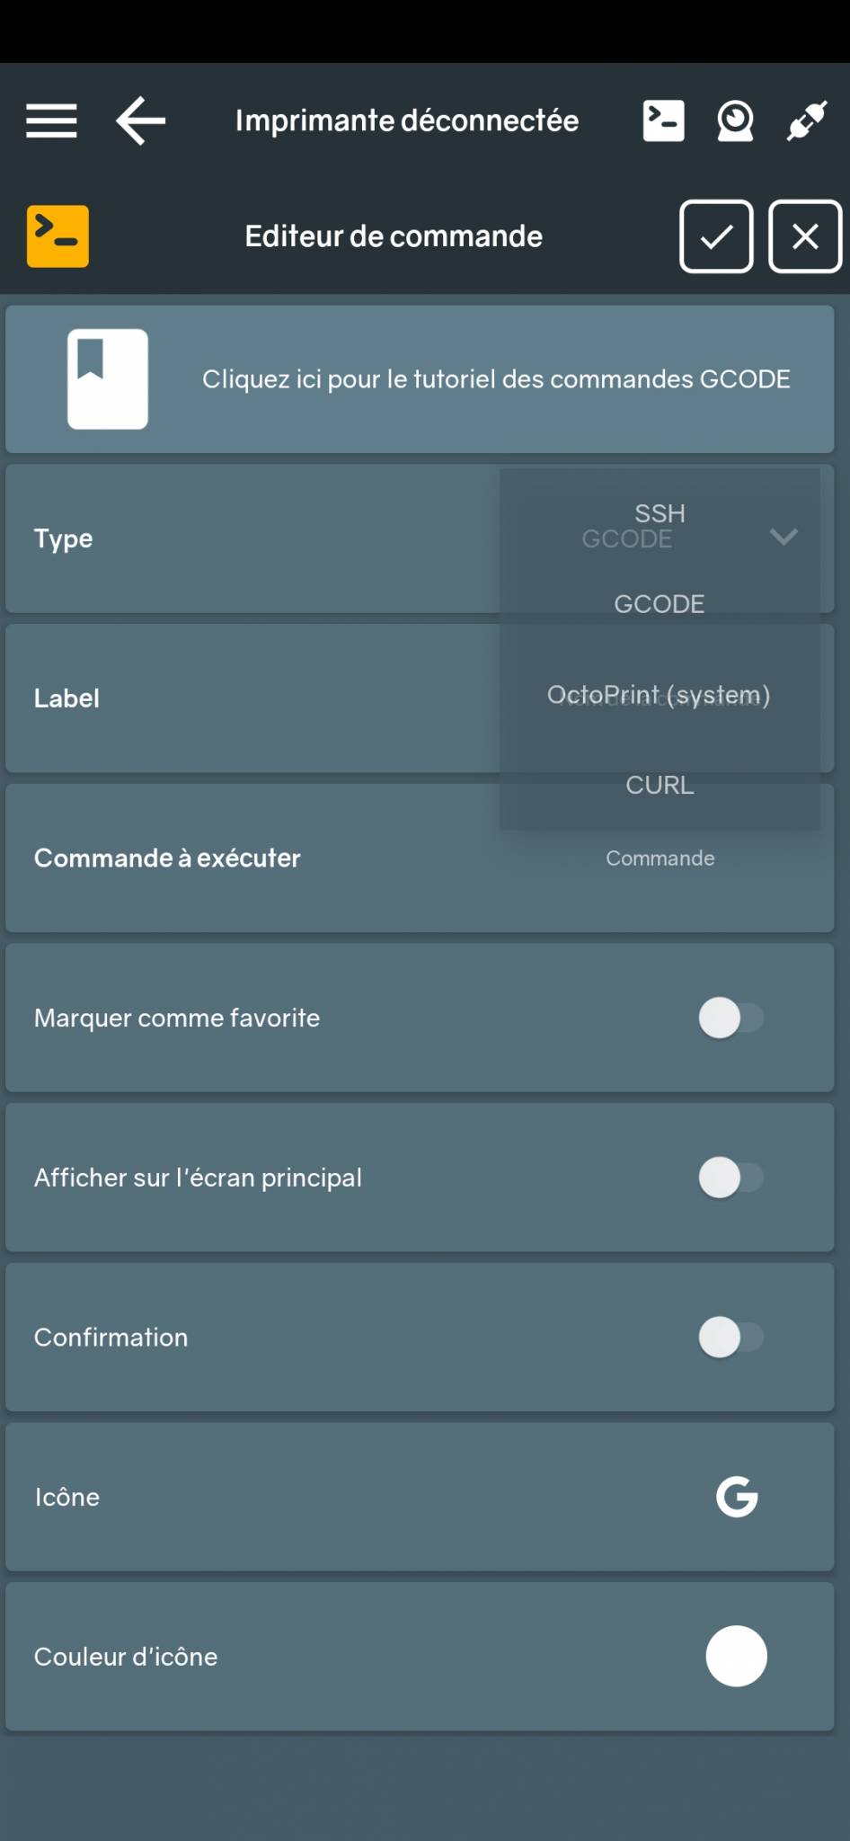
Task: Open the hamburger navigation menu
Action: click(51, 120)
